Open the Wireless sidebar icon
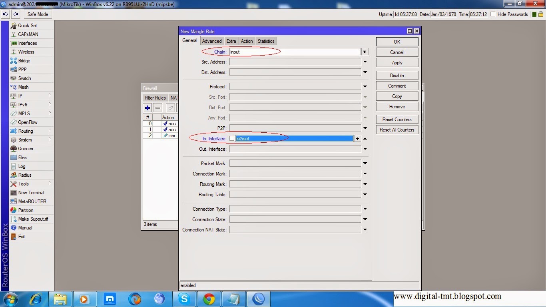This screenshot has height=307, width=546. (x=14, y=52)
